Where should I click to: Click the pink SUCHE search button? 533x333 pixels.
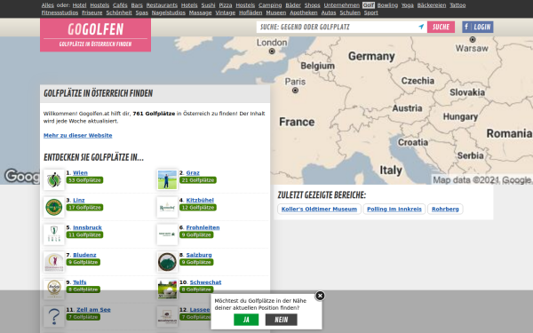coord(441,27)
